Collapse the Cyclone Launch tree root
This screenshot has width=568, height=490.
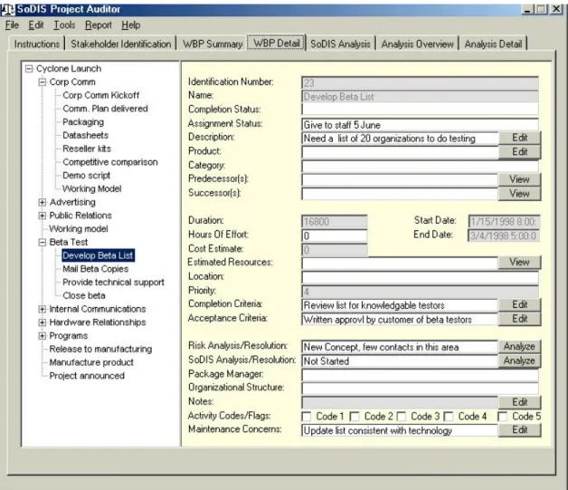(x=29, y=69)
